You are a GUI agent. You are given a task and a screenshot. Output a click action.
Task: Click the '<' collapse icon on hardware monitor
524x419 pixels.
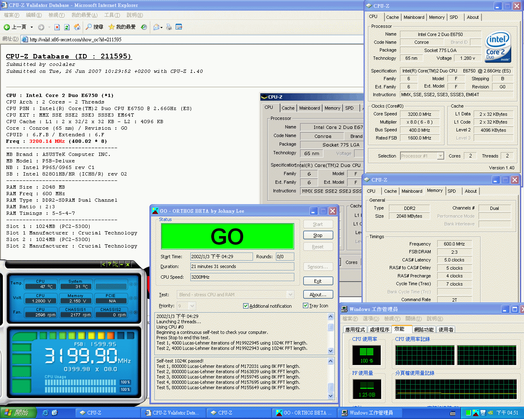click(x=103, y=264)
